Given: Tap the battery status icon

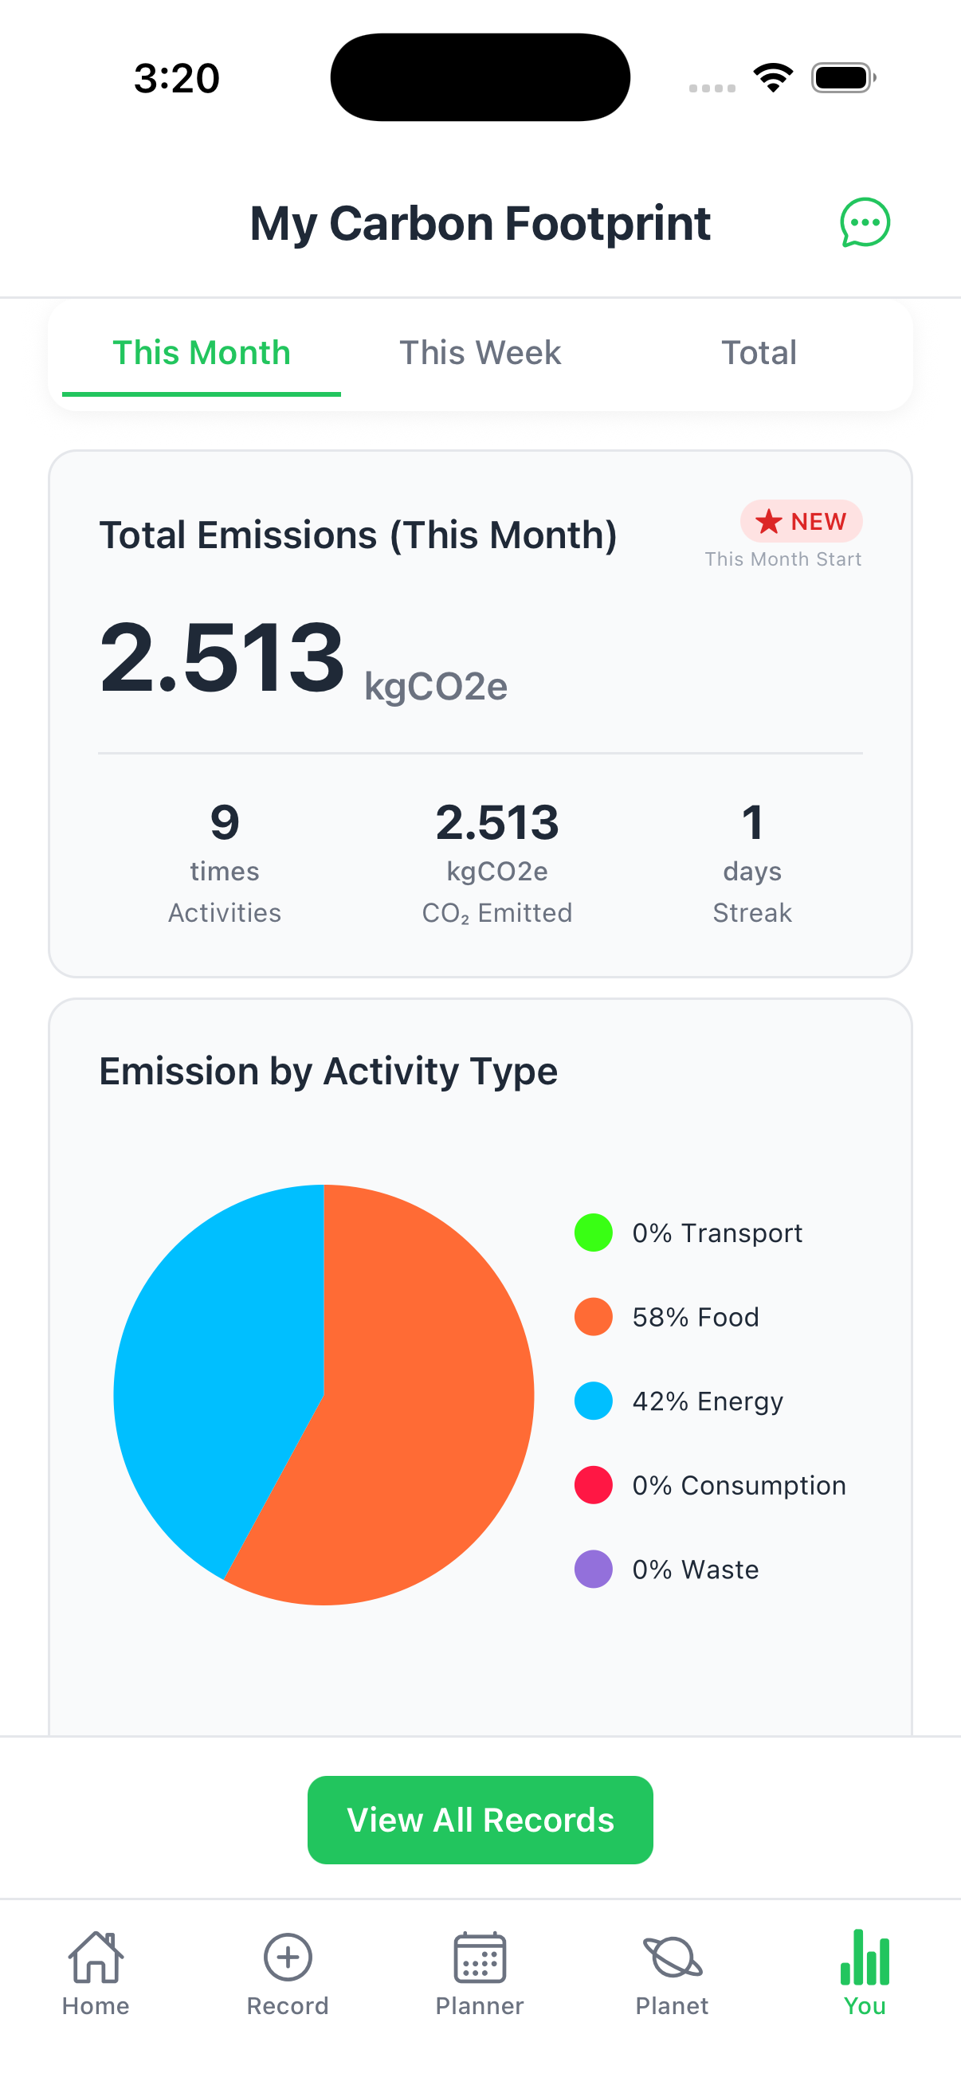Looking at the screenshot, I should coord(843,78).
